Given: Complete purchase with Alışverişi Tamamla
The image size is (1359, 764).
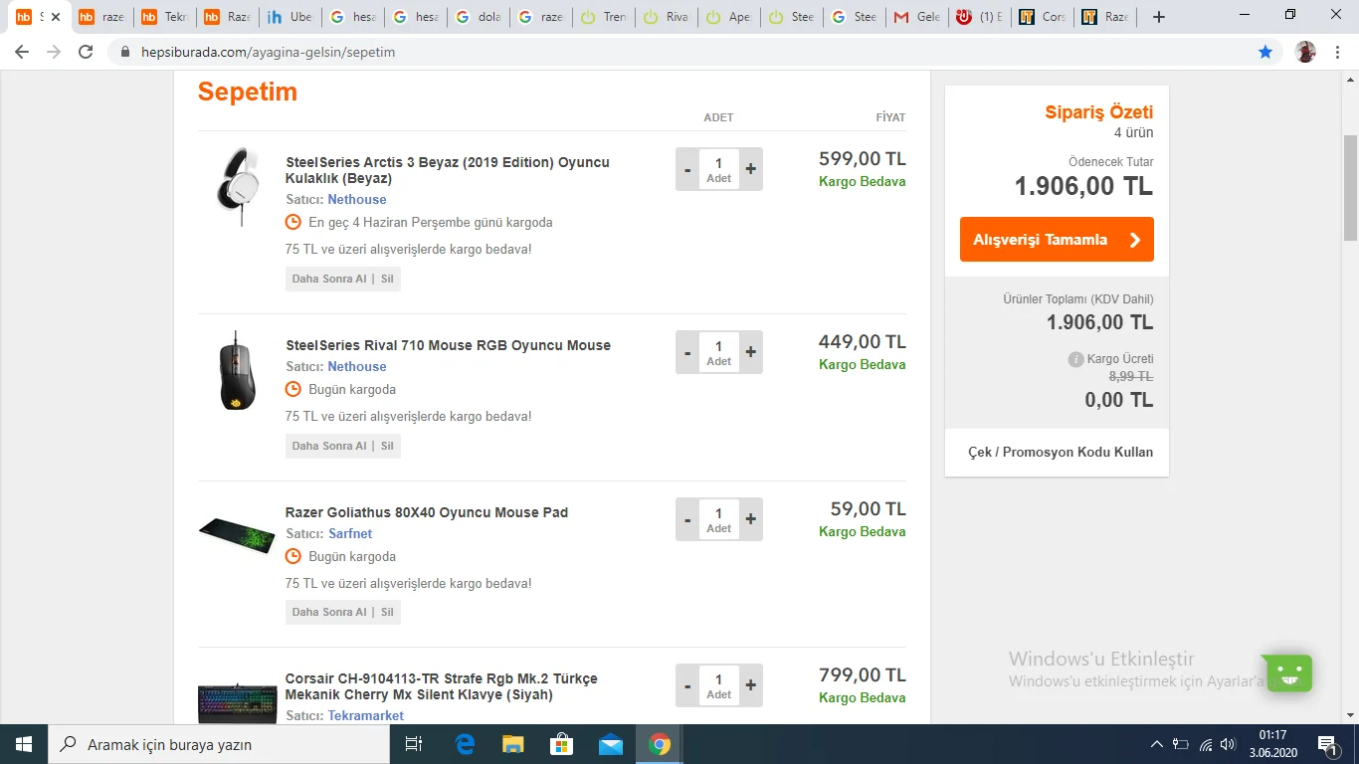Looking at the screenshot, I should tap(1057, 240).
